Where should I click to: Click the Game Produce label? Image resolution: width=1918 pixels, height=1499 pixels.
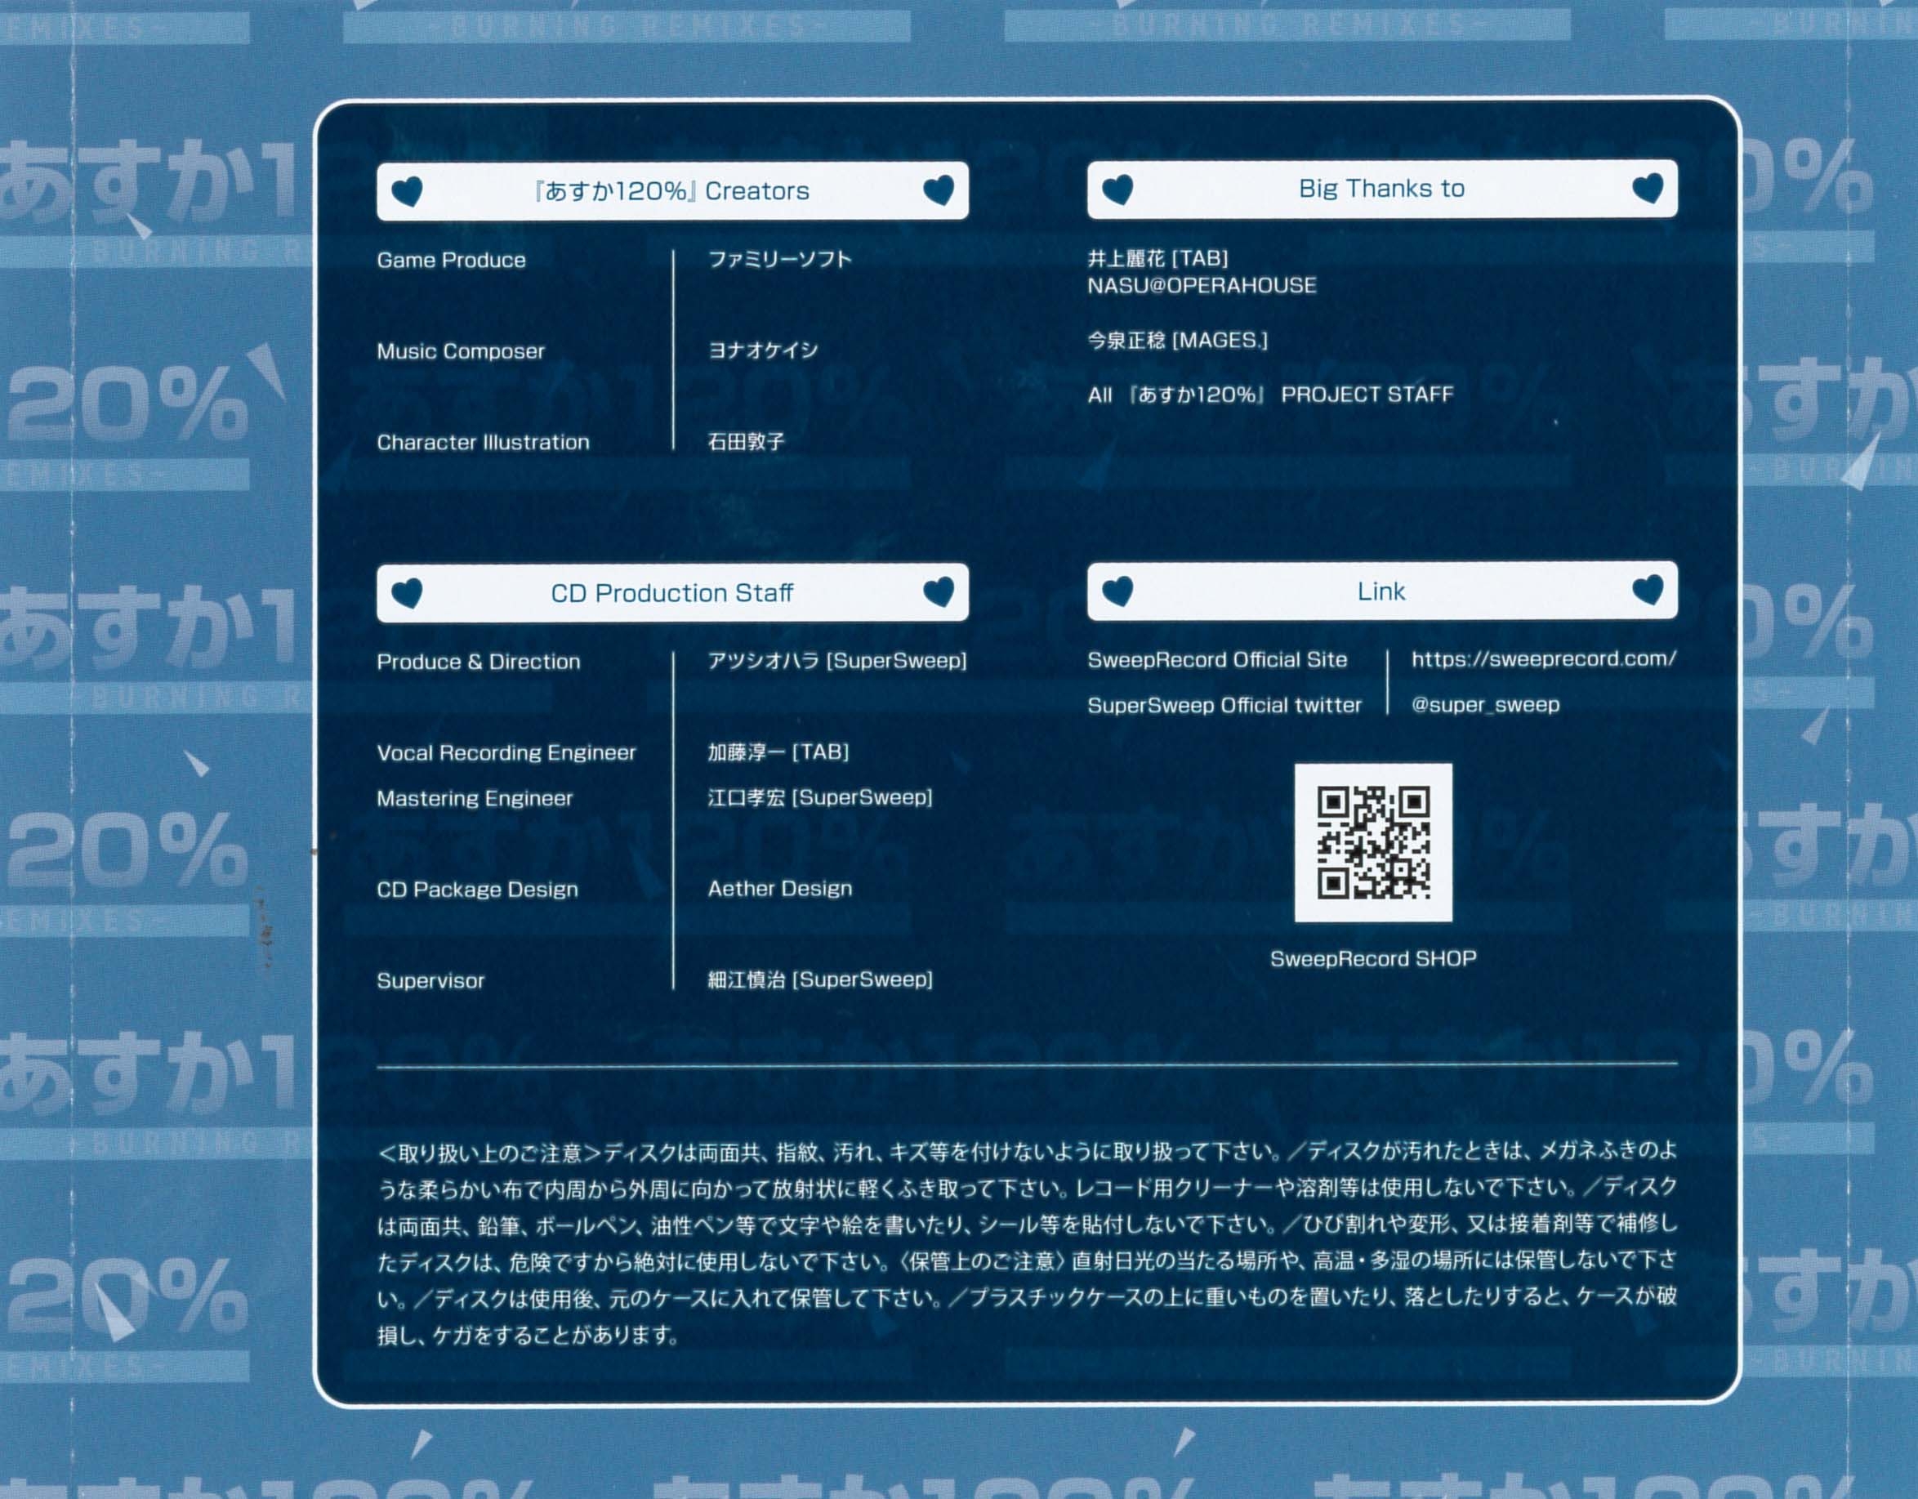[x=452, y=260]
